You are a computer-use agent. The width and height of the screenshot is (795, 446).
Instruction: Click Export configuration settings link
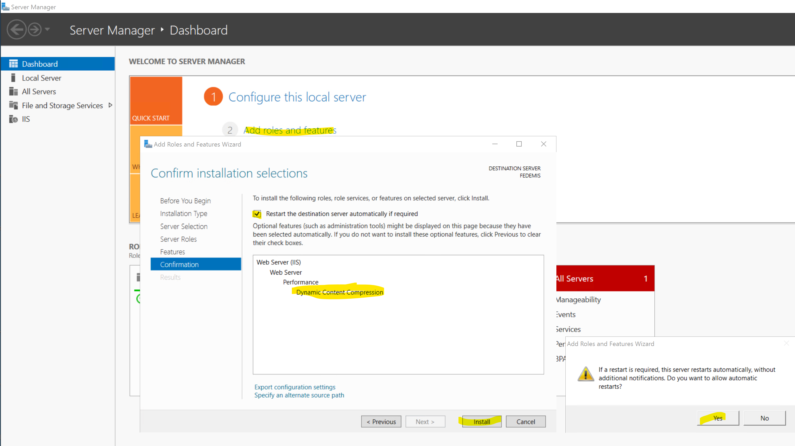point(294,387)
